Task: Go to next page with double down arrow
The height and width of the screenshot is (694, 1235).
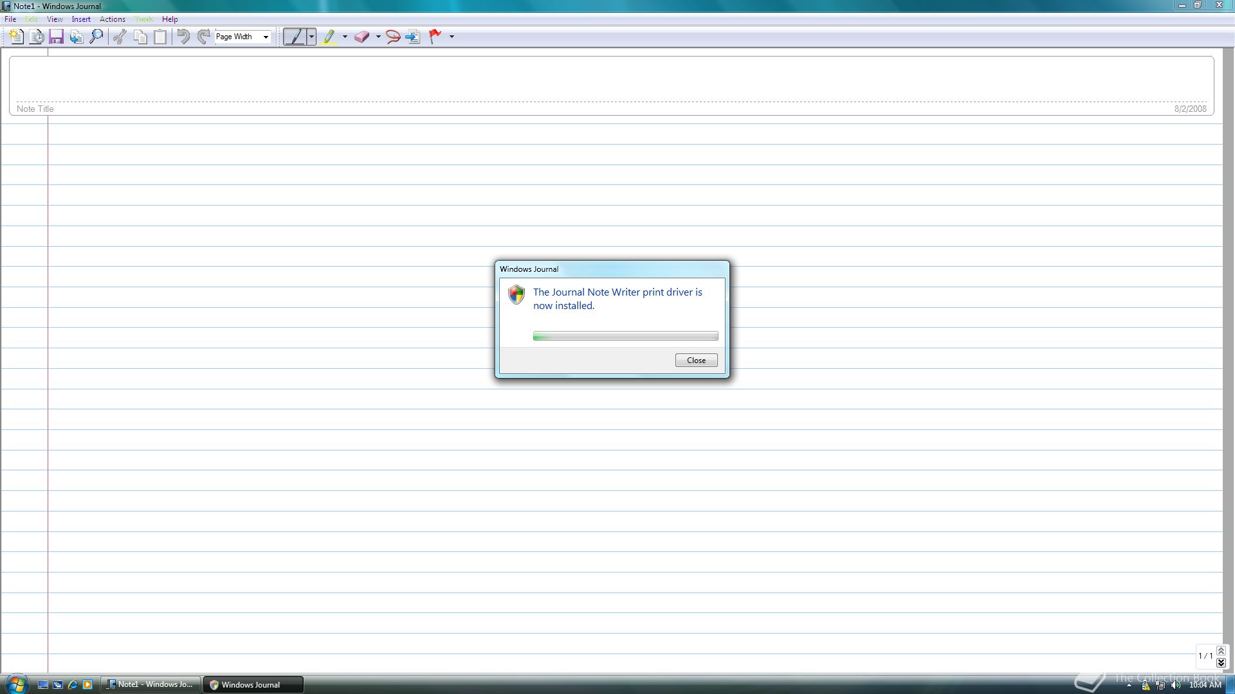Action: point(1221,663)
